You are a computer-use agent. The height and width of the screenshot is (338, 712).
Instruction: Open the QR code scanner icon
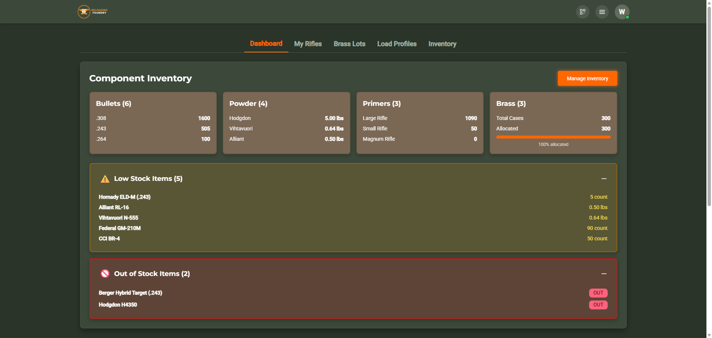[582, 12]
